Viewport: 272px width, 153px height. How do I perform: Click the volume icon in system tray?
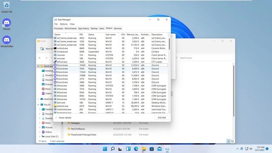click(251, 149)
